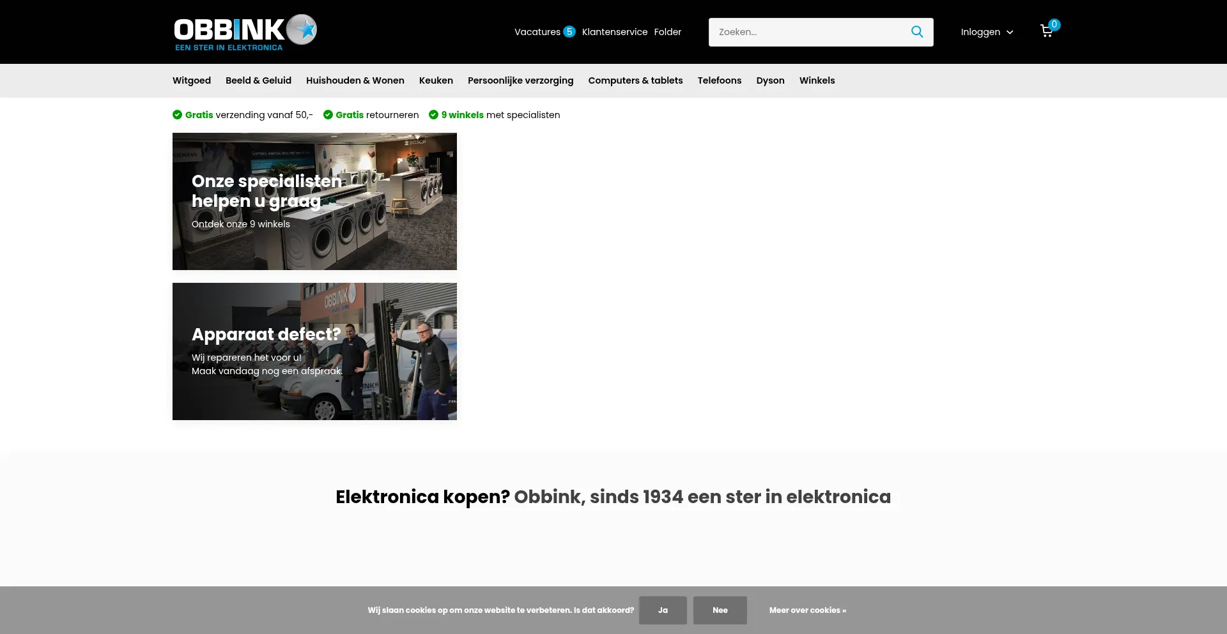The height and width of the screenshot is (634, 1227).
Task: Click the green checkmark beside Gratis verzending
Action: 177,115
